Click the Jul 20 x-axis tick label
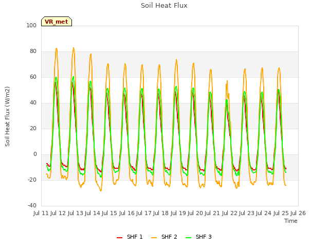 click(195, 213)
